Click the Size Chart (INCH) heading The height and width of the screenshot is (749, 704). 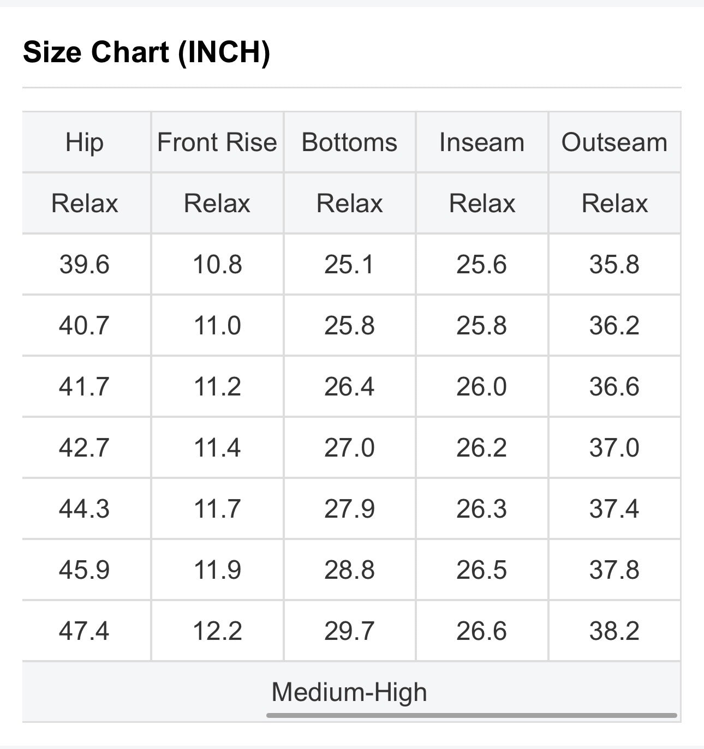[147, 52]
